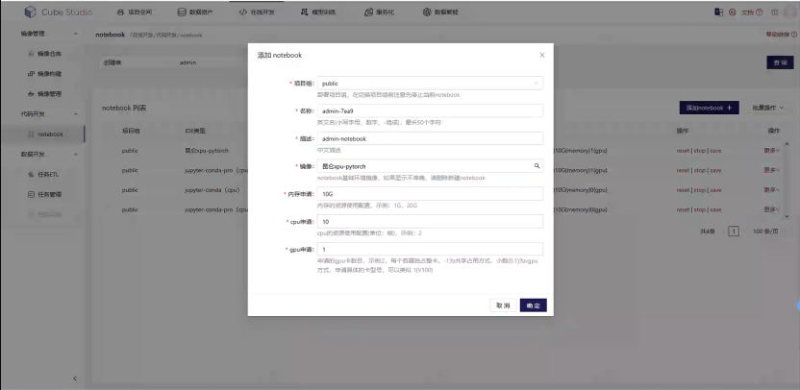Image resolution: width=800 pixels, height=390 pixels.
Task: Open the 项目空间 menu
Action: (135, 12)
